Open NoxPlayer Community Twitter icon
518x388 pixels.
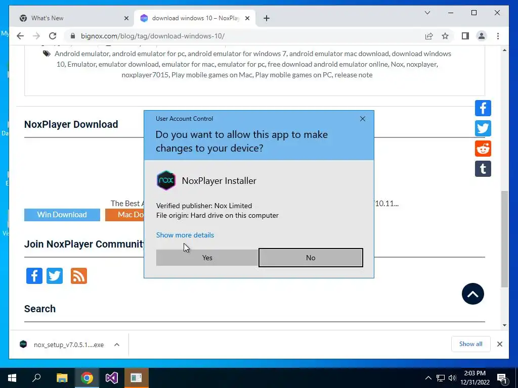click(55, 276)
